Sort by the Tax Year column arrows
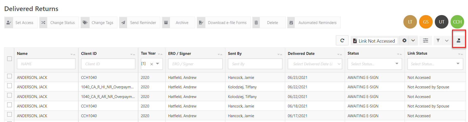Viewport: 468px width, 122px height. click(x=160, y=54)
